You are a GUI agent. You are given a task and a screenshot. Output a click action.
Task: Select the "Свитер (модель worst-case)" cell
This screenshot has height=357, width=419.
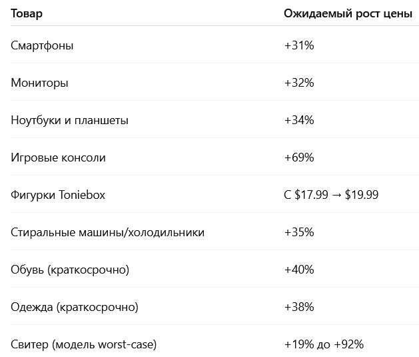click(x=84, y=344)
